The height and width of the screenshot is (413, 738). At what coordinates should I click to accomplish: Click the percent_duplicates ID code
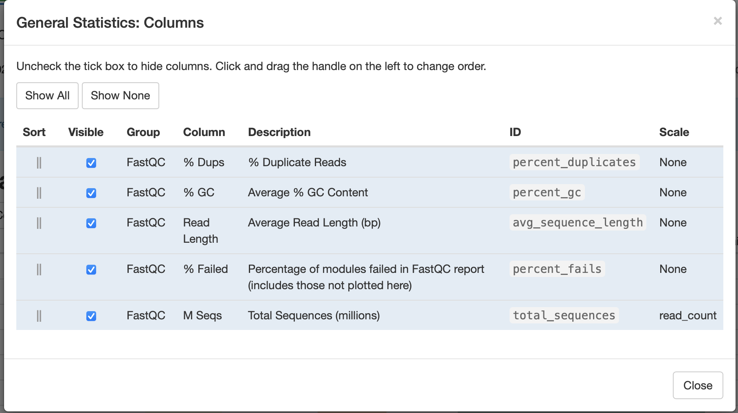[574, 162]
